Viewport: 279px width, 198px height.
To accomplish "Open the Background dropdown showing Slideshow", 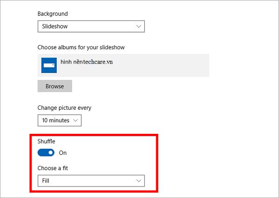I will point(91,26).
